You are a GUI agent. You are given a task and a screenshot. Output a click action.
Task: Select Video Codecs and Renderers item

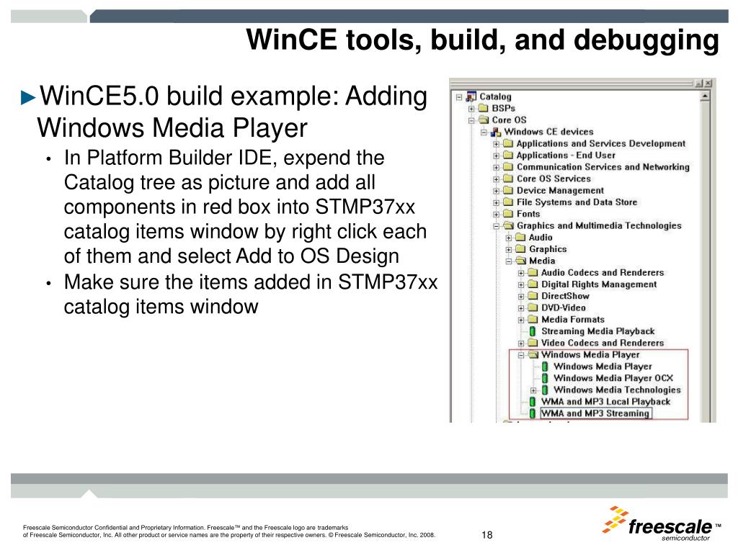pos(603,343)
